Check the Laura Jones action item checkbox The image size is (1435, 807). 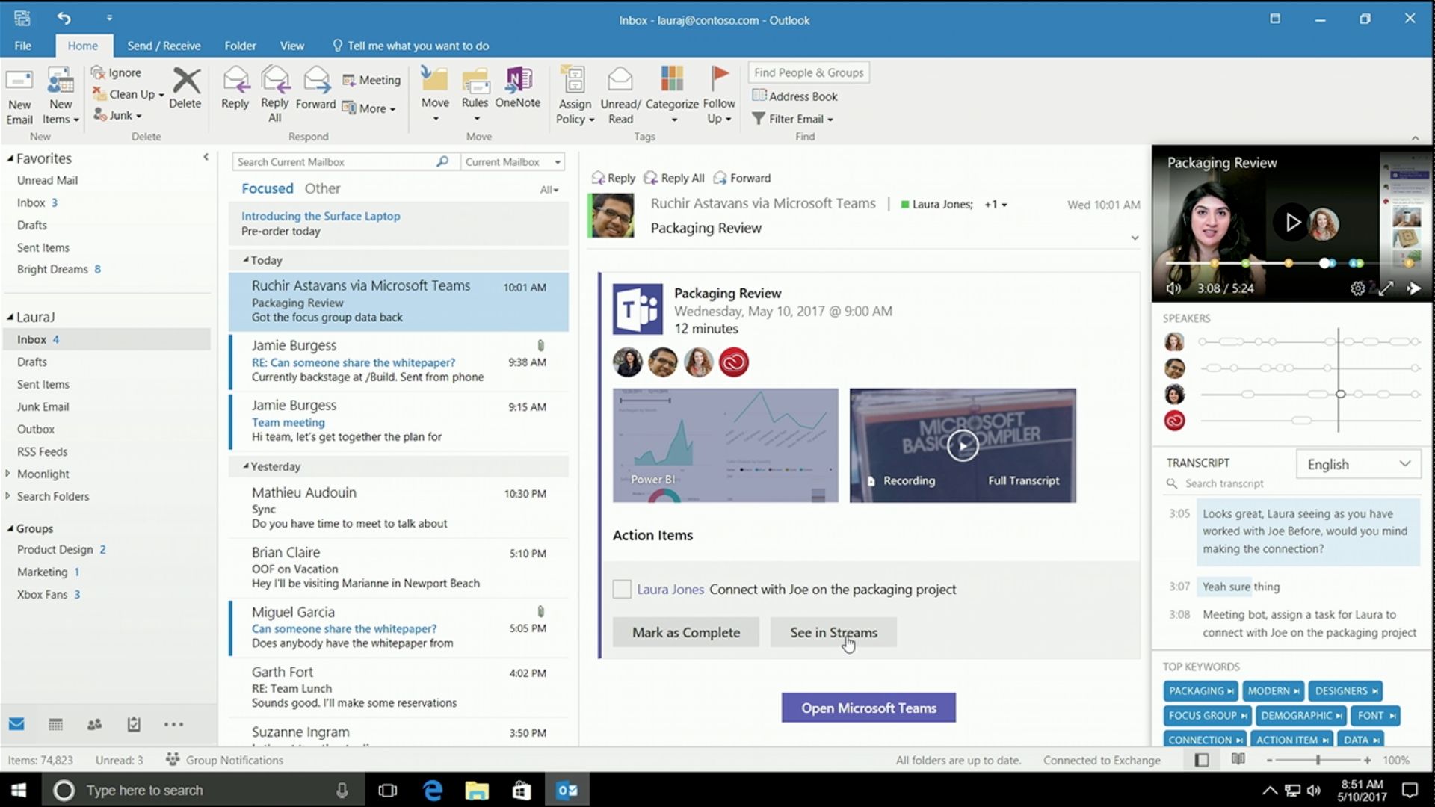click(622, 589)
